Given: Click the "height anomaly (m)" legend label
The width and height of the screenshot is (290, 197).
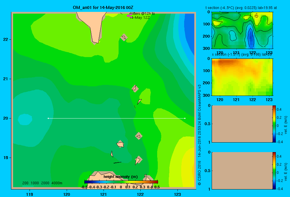Looking at the screenshot, I should [121, 177].
